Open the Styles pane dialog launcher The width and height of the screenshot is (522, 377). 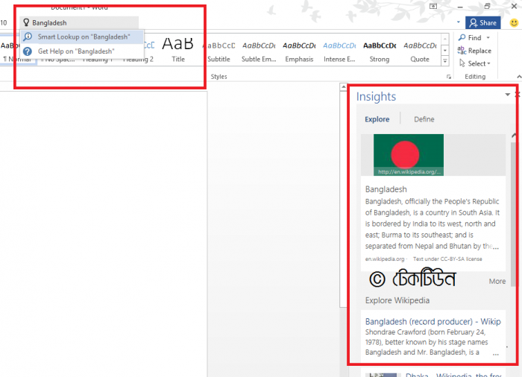(449, 77)
